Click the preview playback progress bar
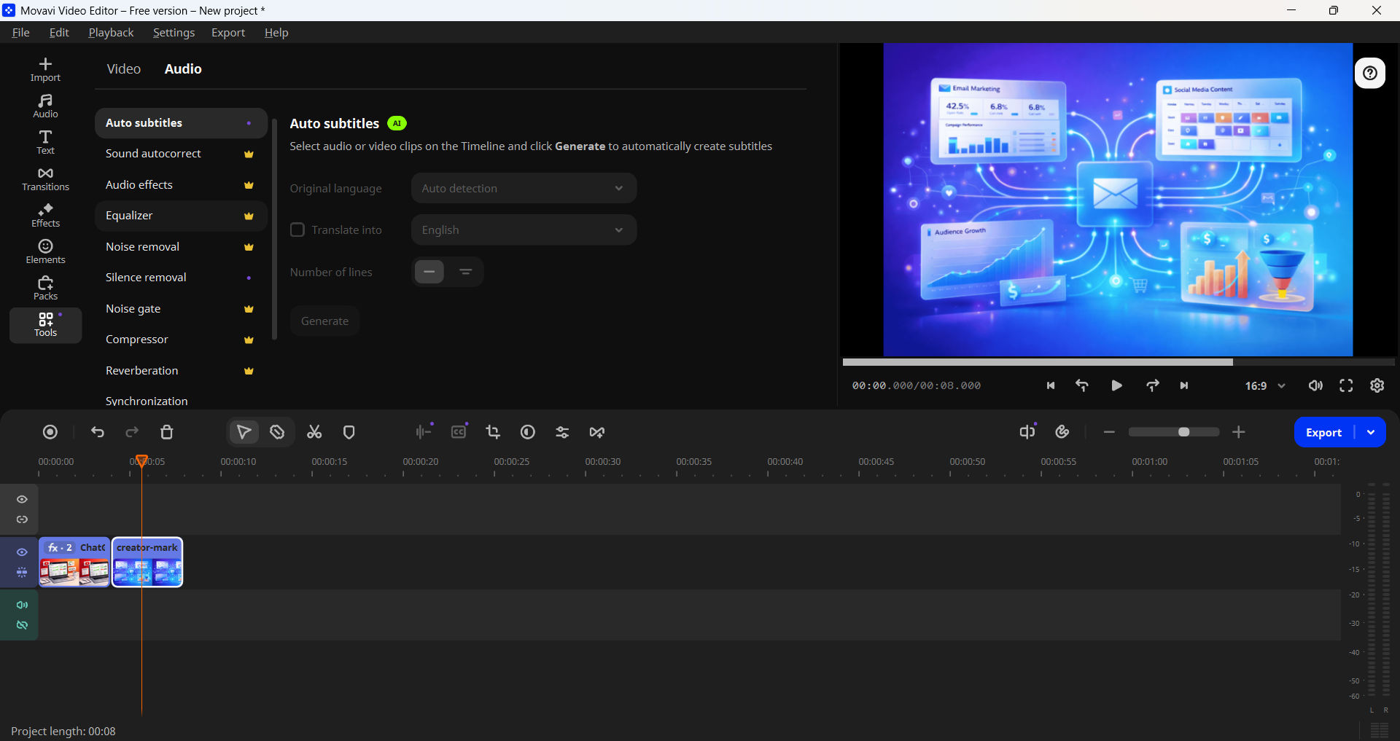 pyautogui.click(x=1119, y=362)
